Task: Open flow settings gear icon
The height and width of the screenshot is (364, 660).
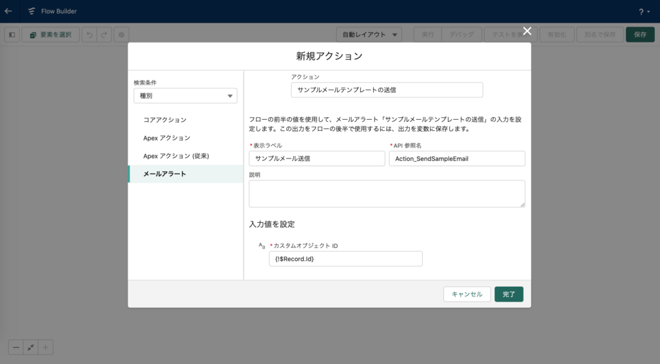Action: (x=121, y=35)
